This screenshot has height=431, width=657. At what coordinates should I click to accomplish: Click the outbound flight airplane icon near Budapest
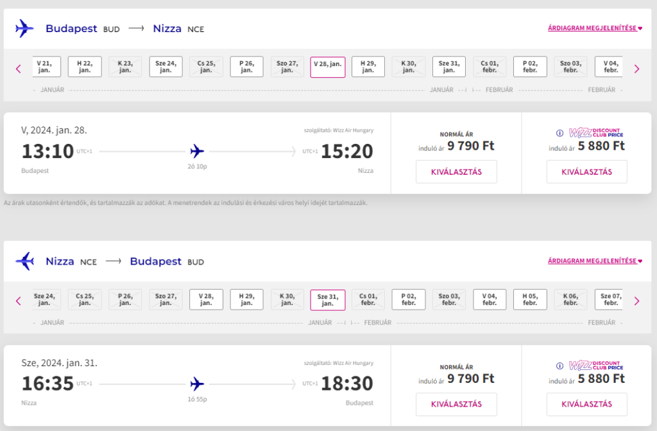(24, 28)
